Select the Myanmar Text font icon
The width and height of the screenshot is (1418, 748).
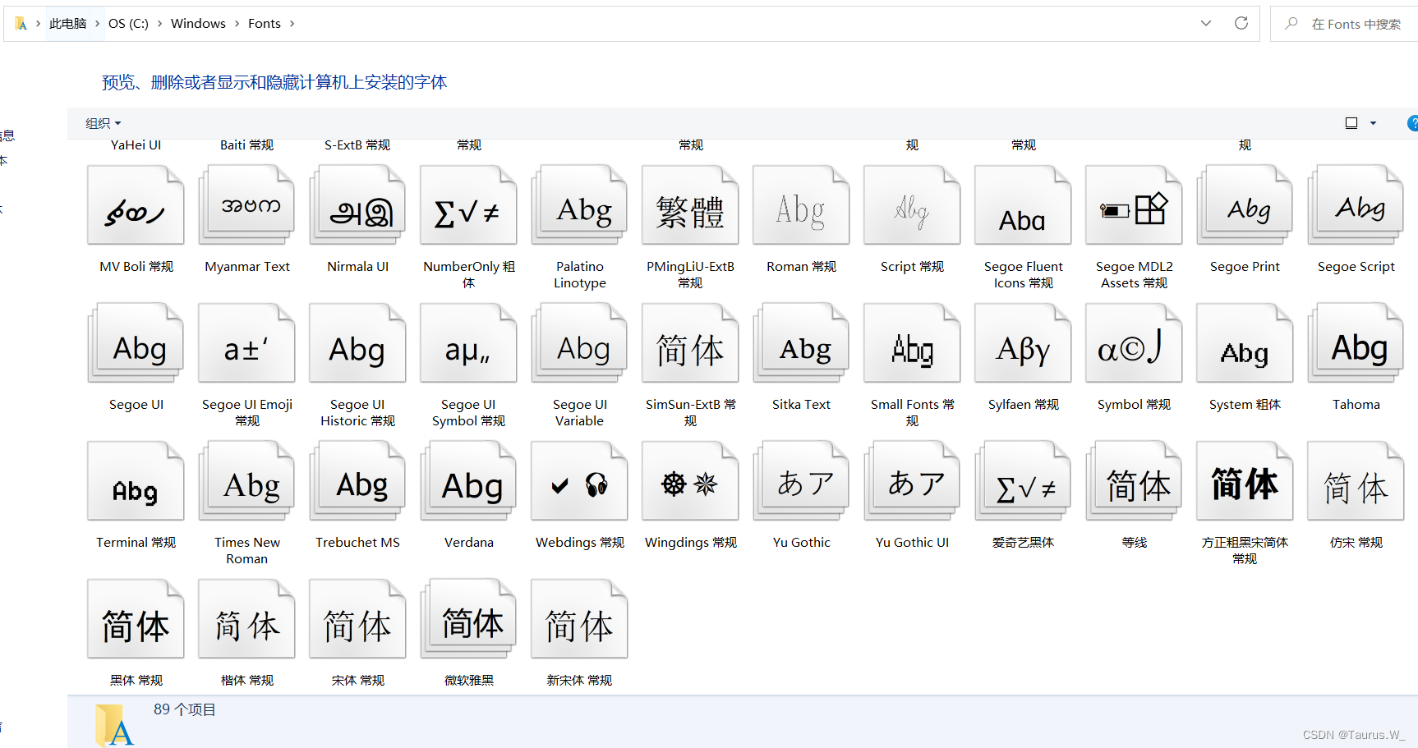click(x=246, y=205)
